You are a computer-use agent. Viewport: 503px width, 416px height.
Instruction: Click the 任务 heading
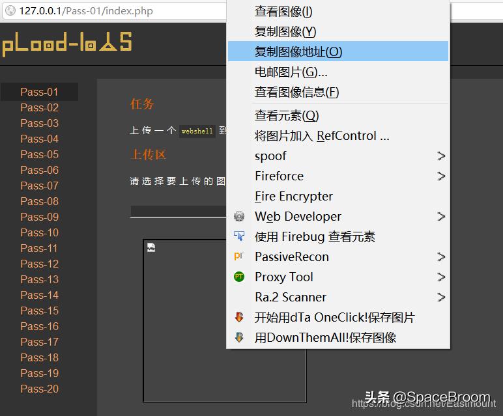pos(142,104)
